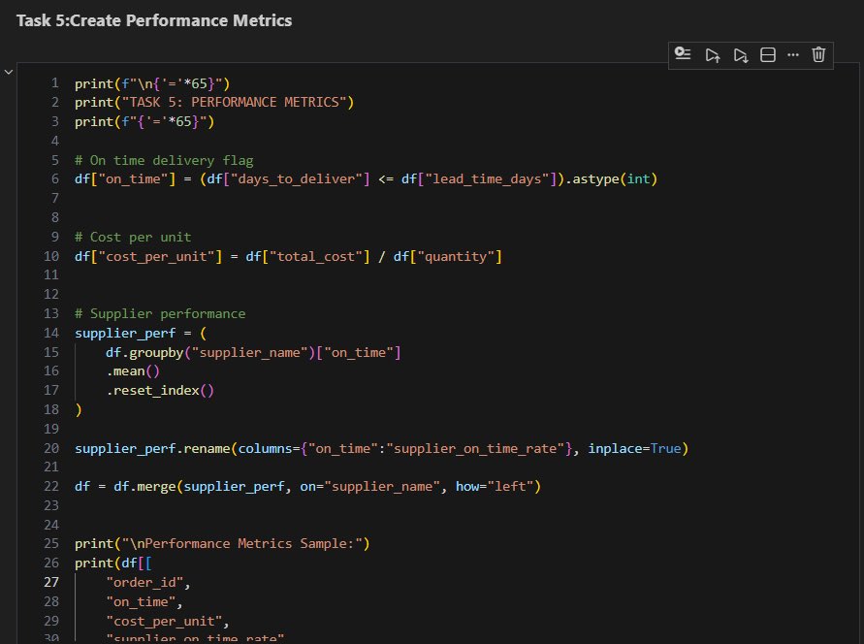Click line number 27 in the gutter

50,582
